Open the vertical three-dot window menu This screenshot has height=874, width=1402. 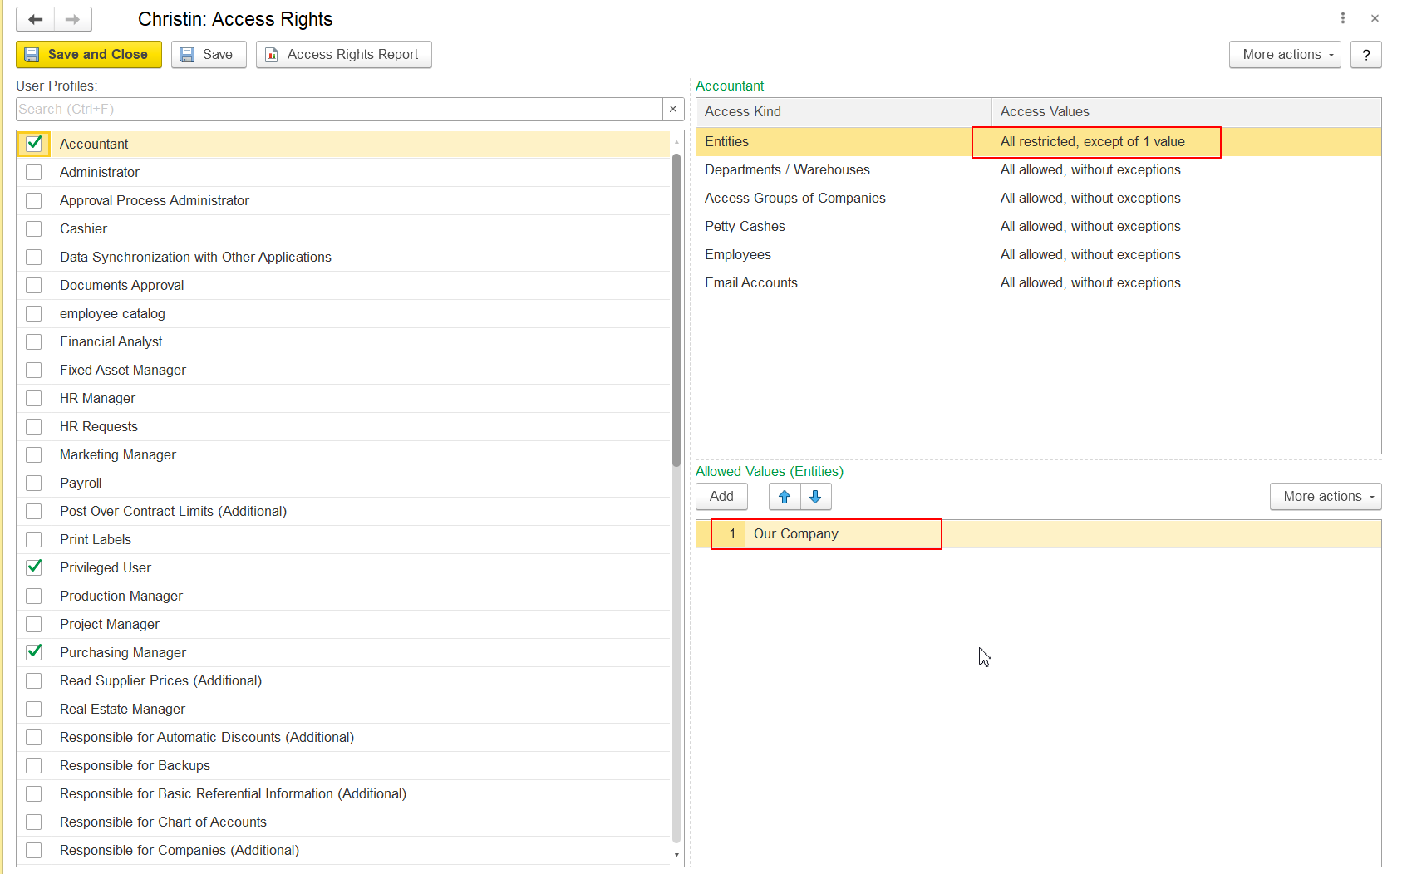pyautogui.click(x=1342, y=18)
